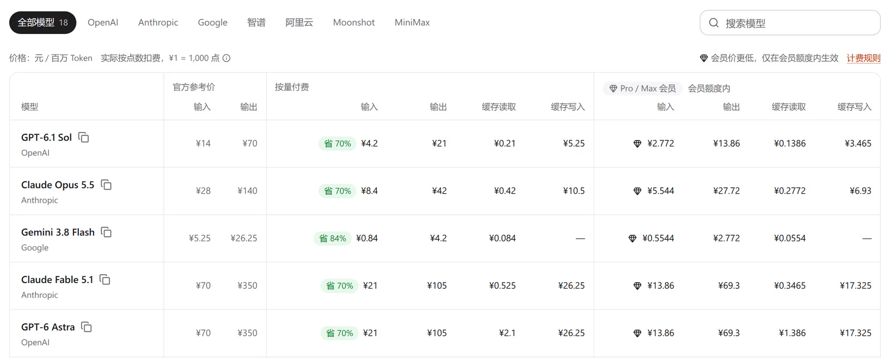Click the ¥5.25 cache write price
Viewport: 890px width, 358px height.
click(x=574, y=144)
